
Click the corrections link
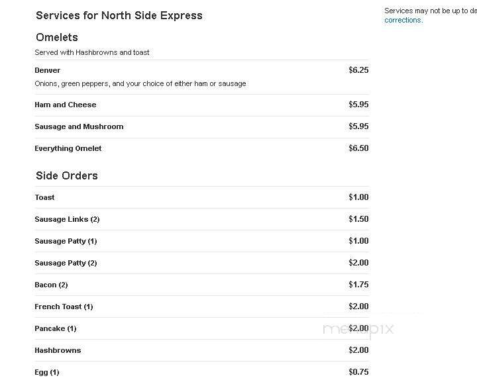402,21
